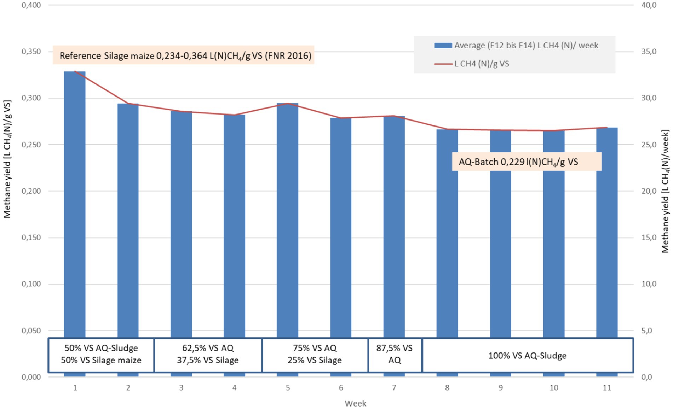
Task: Select the 'Week' x-axis title
Action: tap(355, 403)
